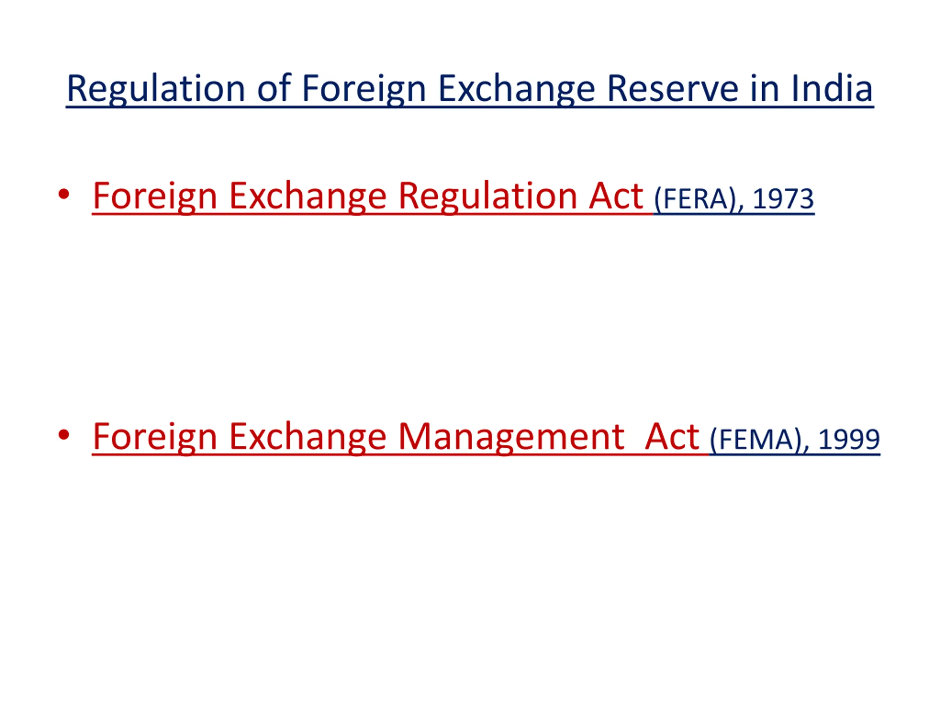Click the word "Foreign" in the title

pos(364,89)
